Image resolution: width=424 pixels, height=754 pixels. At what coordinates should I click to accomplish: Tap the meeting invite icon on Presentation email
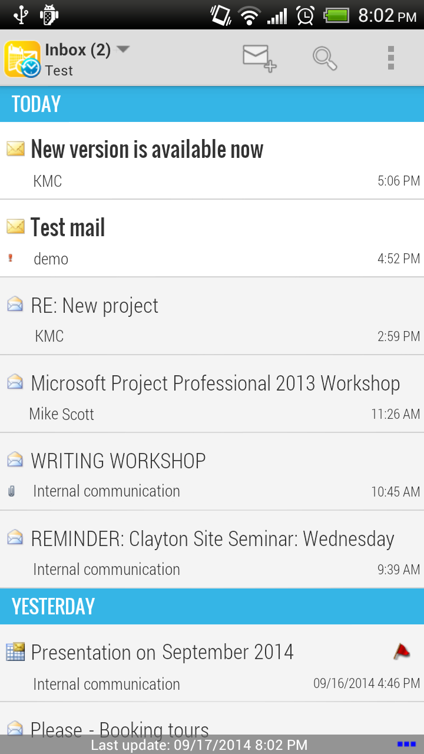[15, 652]
